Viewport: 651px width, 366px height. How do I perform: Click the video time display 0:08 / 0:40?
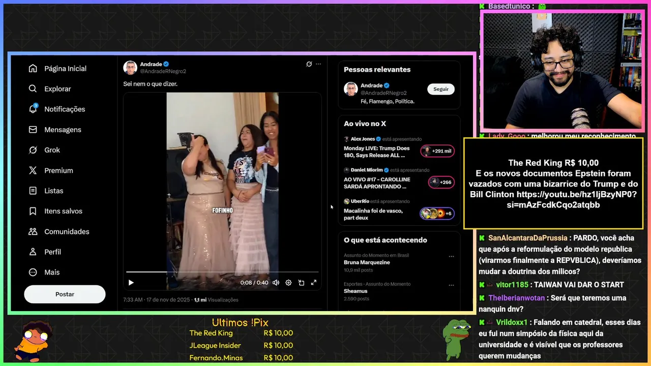(x=254, y=283)
